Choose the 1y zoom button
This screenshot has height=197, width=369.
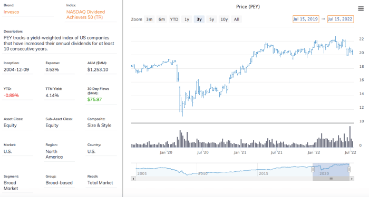[x=187, y=19]
